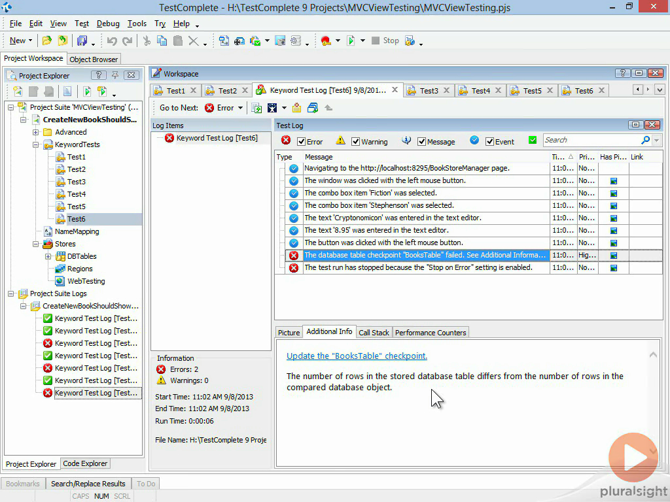Toggle the Event filter checkbox

pyautogui.click(x=489, y=142)
